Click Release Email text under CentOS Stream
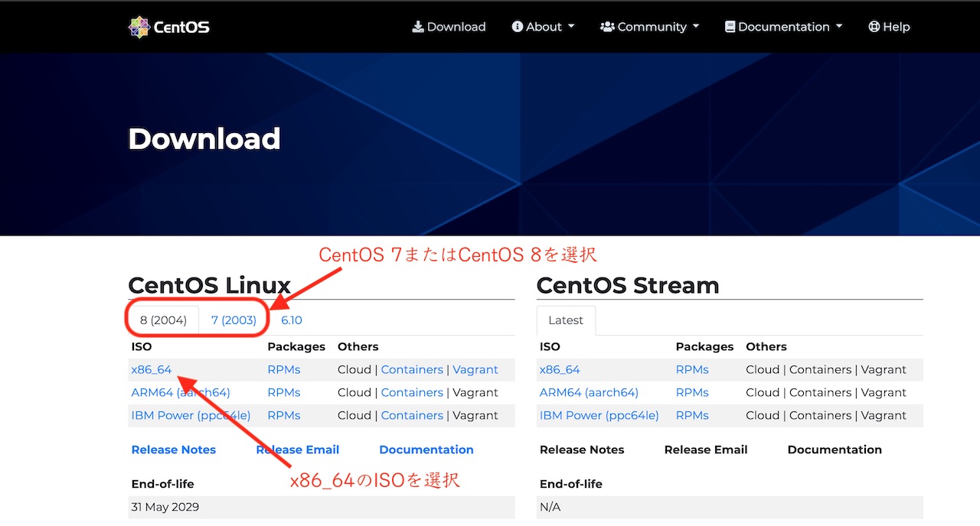 706,450
